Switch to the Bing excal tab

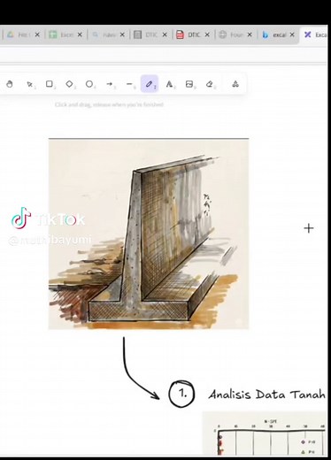(274, 34)
